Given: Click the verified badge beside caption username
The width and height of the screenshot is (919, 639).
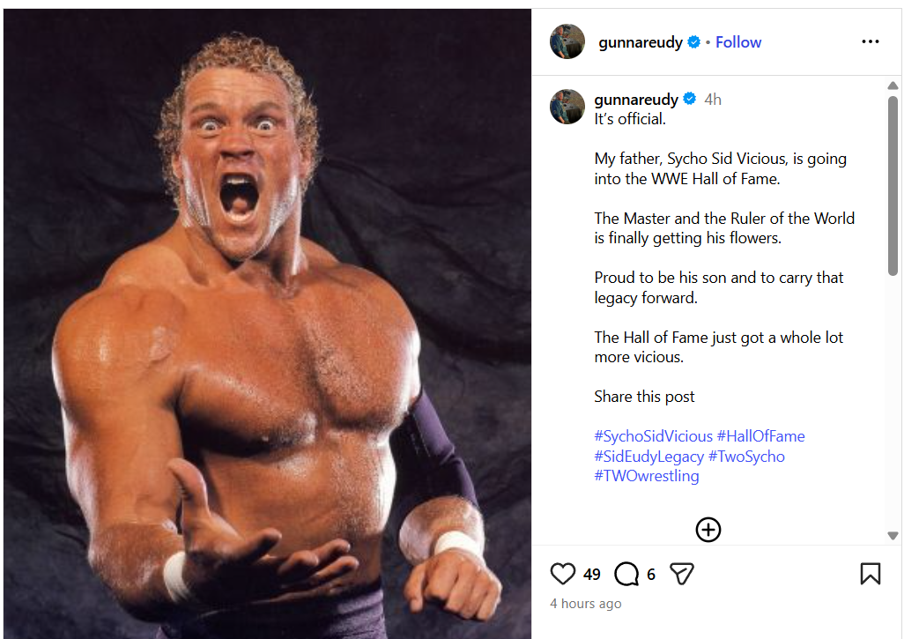Looking at the screenshot, I should pyautogui.click(x=690, y=100).
